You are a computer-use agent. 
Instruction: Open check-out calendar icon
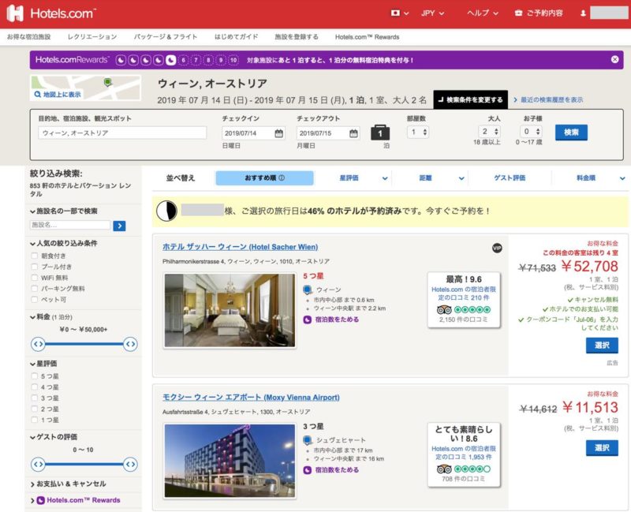tap(353, 133)
